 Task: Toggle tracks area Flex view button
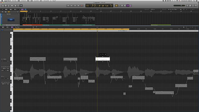pos(22,9)
